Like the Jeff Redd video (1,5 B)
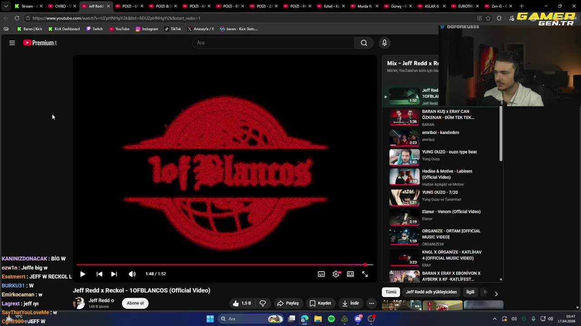The width and height of the screenshot is (581, 326). (241, 303)
